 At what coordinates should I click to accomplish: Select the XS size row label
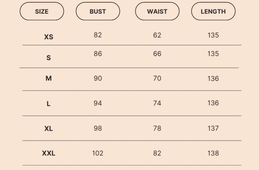49,37
